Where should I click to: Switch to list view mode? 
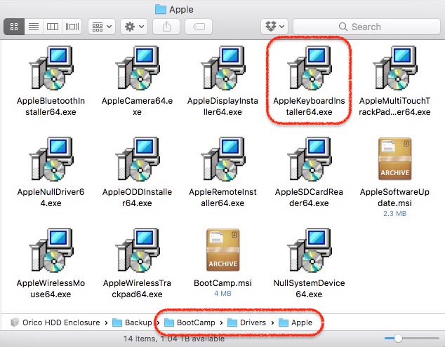coord(34,27)
